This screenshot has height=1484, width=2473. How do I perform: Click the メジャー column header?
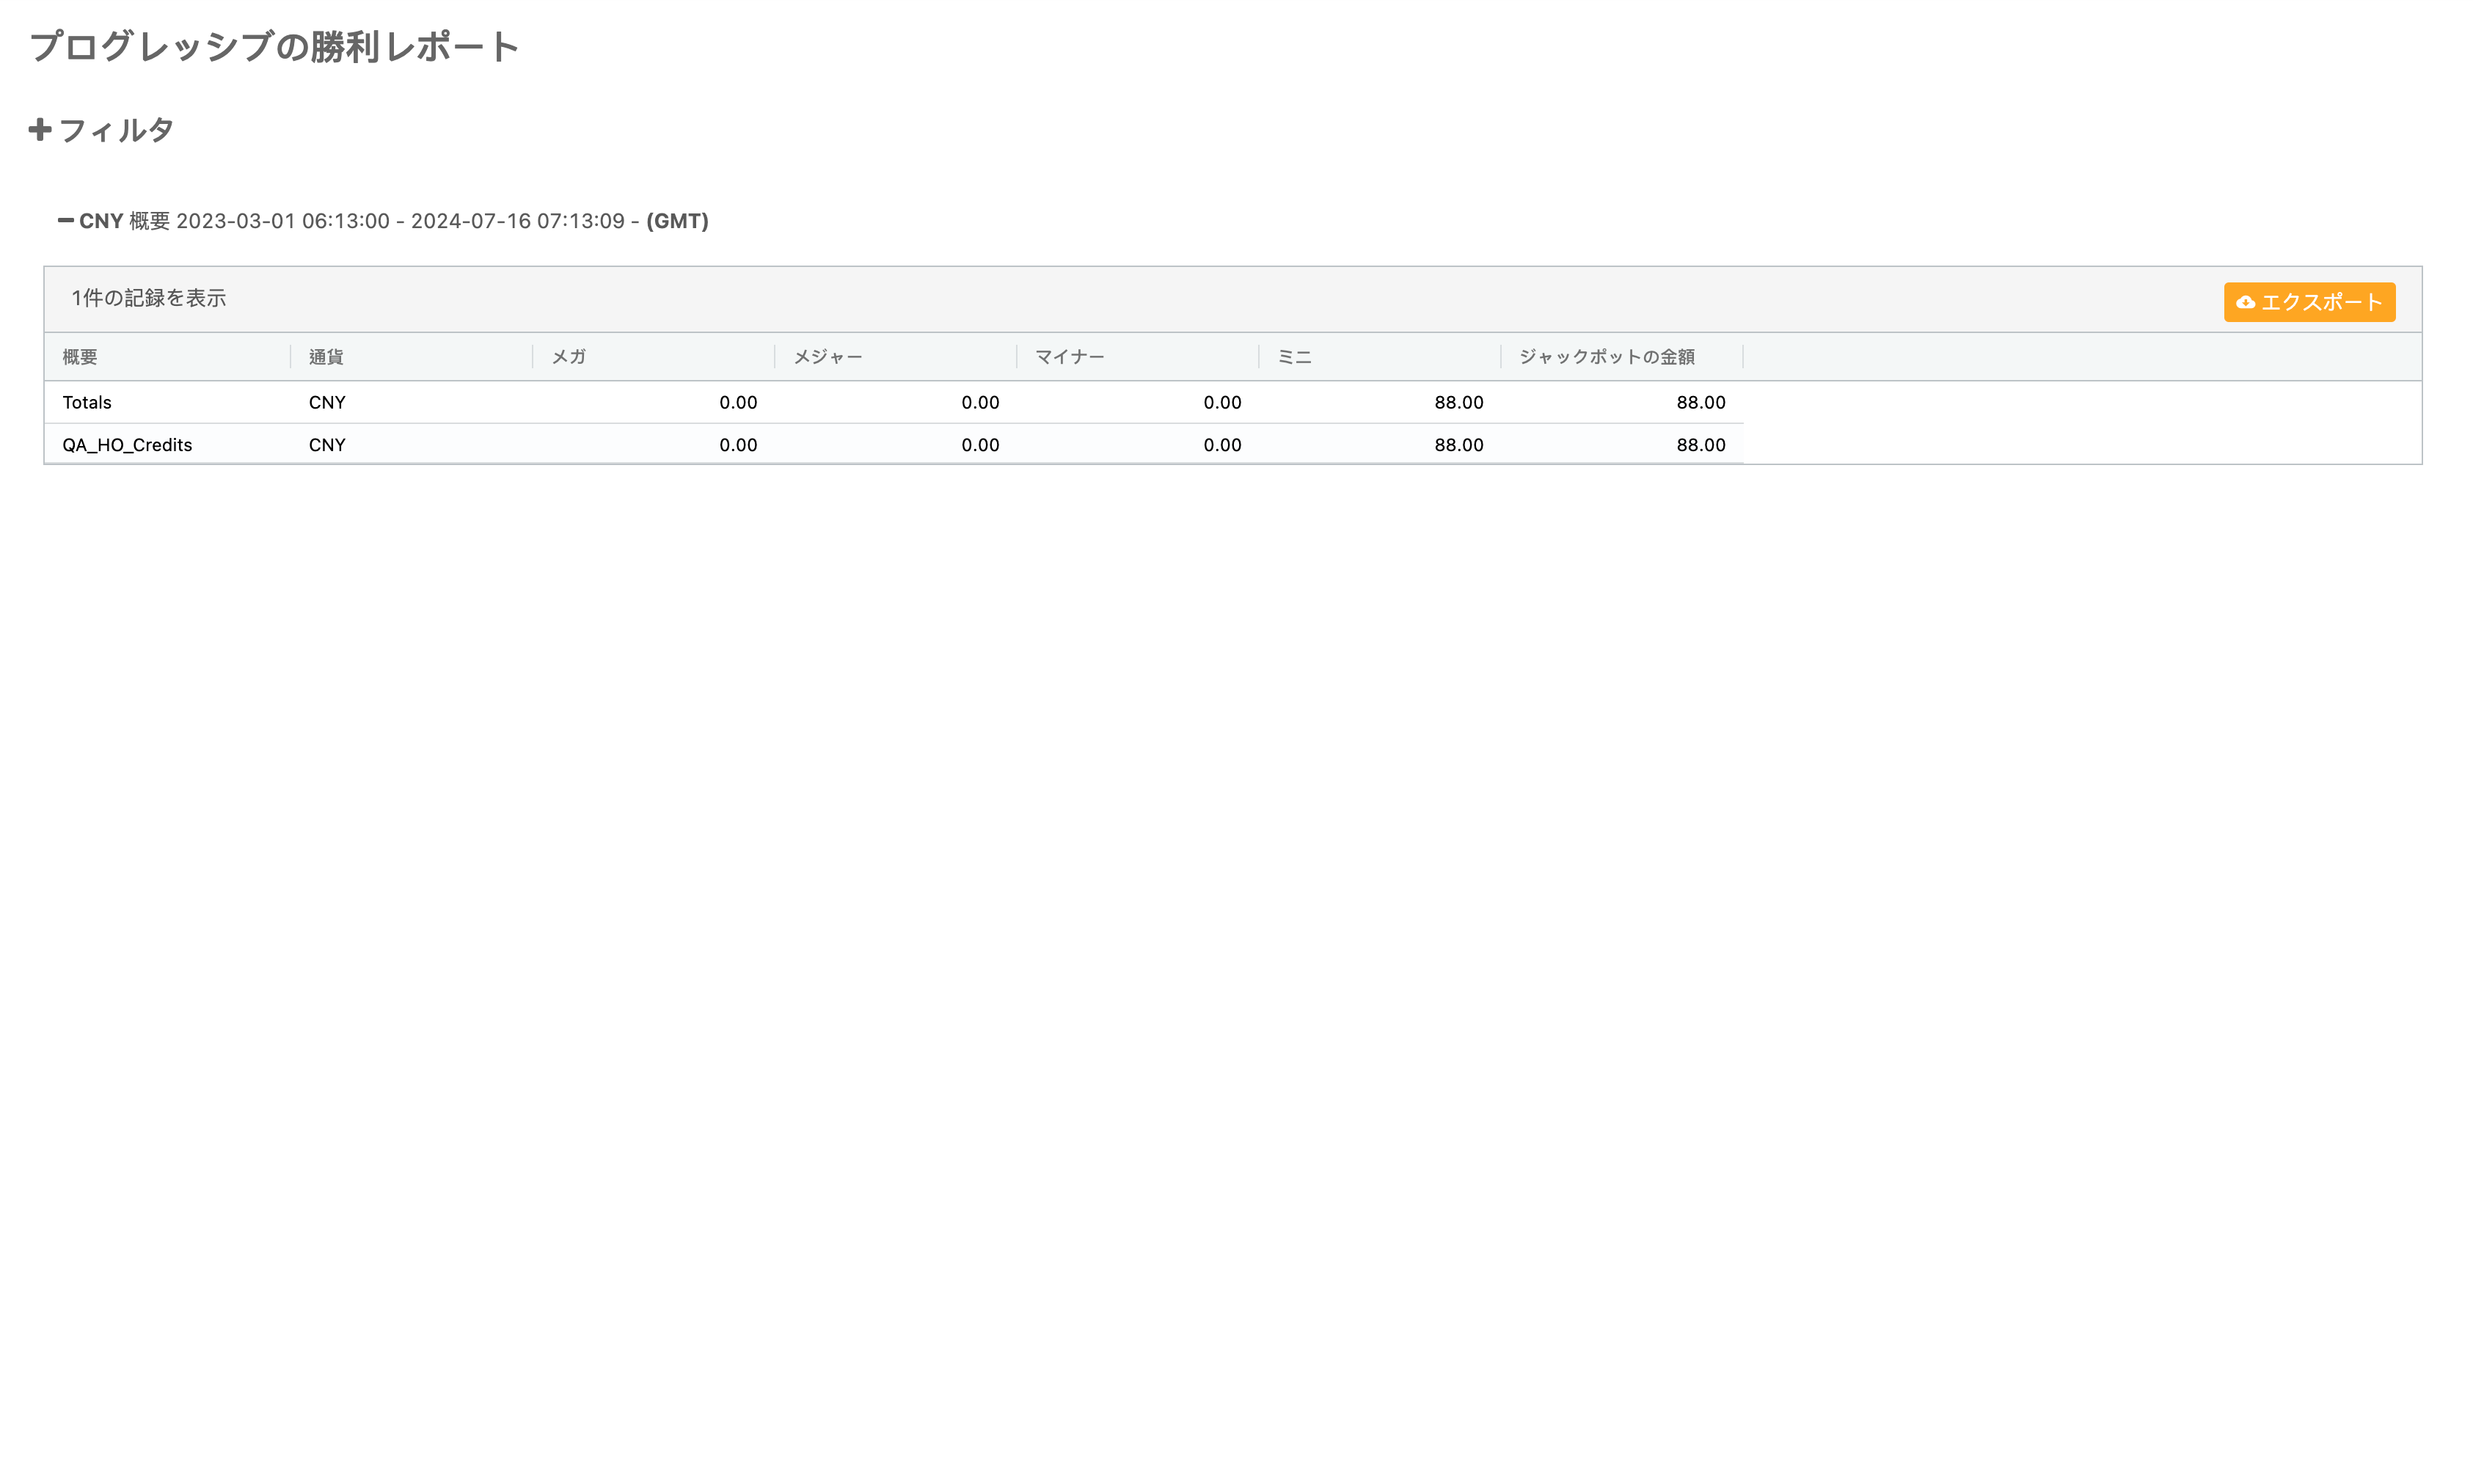click(x=828, y=357)
